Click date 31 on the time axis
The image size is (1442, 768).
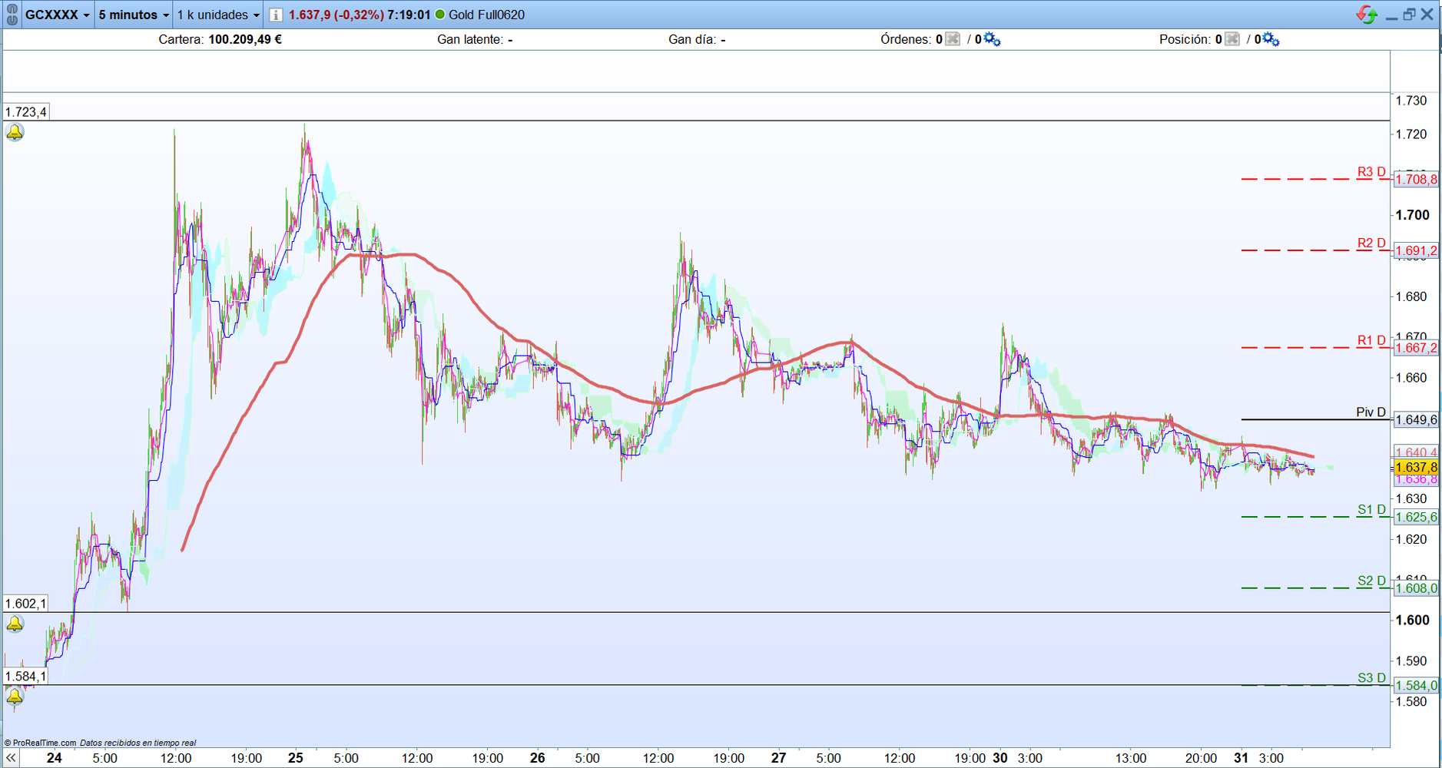[1241, 758]
